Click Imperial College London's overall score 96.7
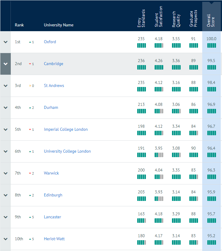This screenshot has width=222, height=251. coord(211,126)
